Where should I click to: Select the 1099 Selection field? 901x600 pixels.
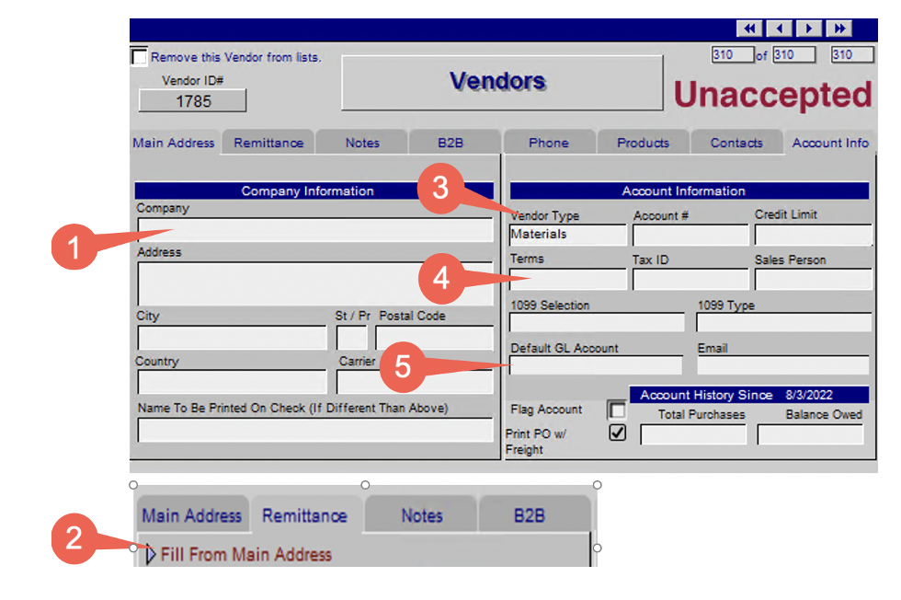pos(597,322)
